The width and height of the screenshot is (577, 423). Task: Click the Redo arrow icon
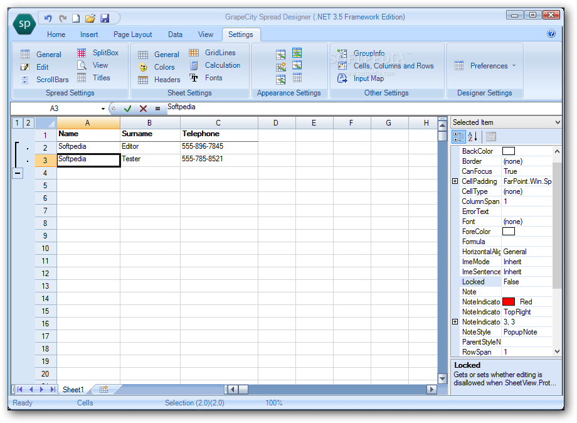(63, 18)
